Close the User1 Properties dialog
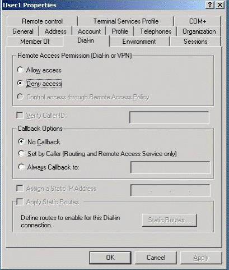Screen dimensions: 229x270 220,5
